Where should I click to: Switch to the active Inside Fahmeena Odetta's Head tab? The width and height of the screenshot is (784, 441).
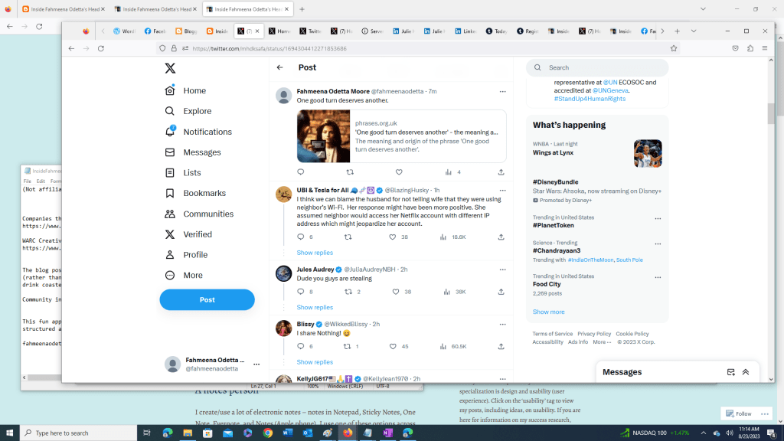[x=245, y=11]
